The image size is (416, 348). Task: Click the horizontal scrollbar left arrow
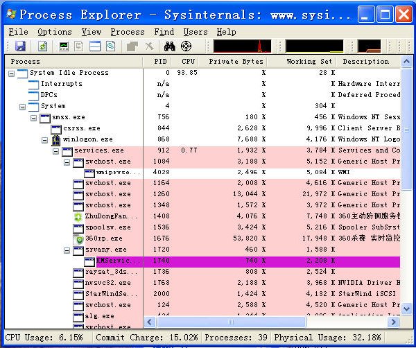click(x=150, y=322)
